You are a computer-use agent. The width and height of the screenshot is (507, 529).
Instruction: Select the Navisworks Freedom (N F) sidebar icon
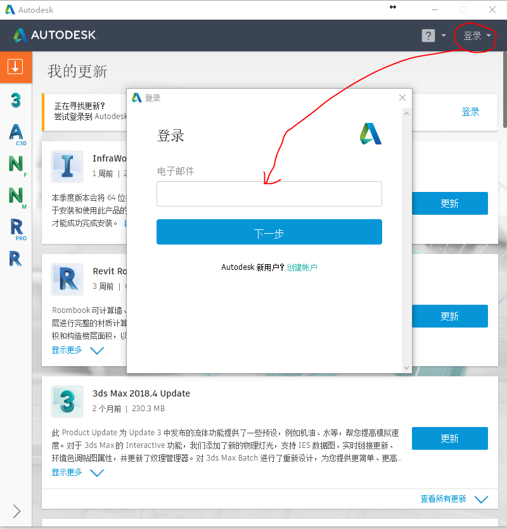pyautogui.click(x=17, y=165)
